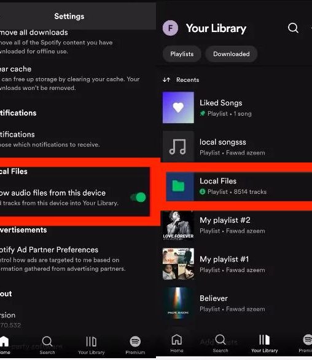Toggle the show audio files from this device switch
The width and height of the screenshot is (312, 360).
[138, 197]
